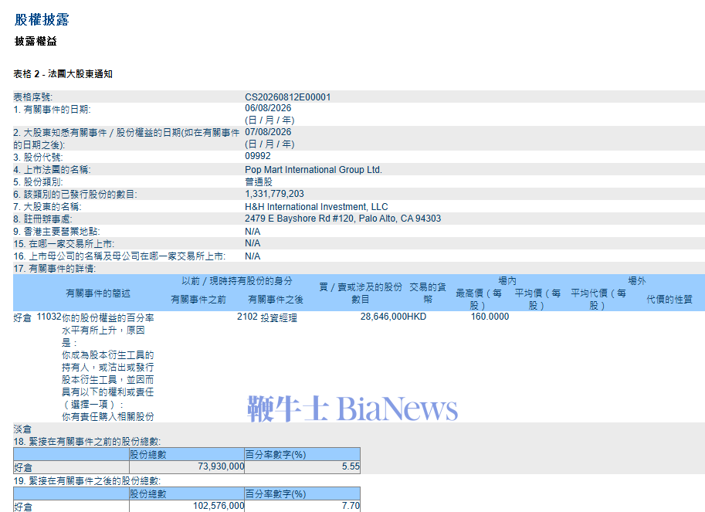The height and width of the screenshot is (512, 705).
Task: Click the Palo Alto registered office address
Action: [x=343, y=219]
